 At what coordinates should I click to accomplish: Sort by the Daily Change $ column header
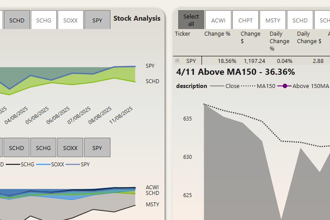pyautogui.click(x=309, y=37)
